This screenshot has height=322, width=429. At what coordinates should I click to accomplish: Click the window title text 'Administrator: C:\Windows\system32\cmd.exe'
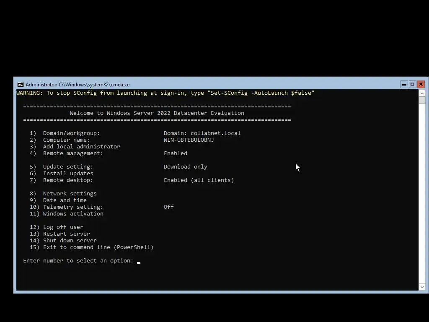(x=78, y=85)
